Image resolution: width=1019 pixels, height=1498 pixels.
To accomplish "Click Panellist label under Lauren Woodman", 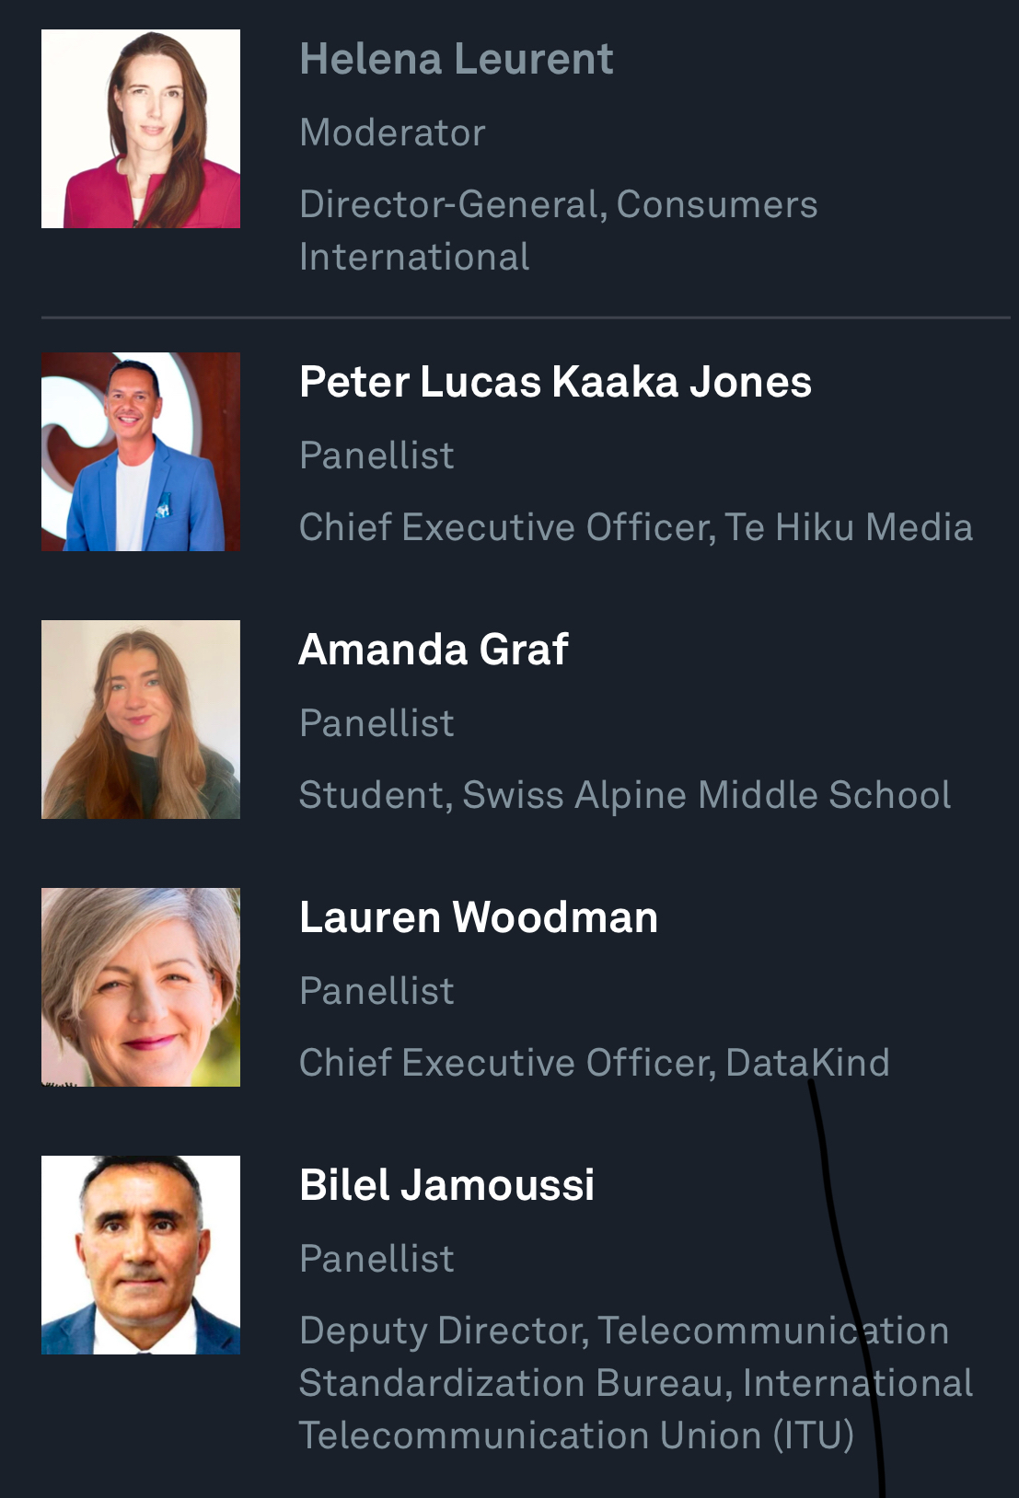I will tap(376, 991).
